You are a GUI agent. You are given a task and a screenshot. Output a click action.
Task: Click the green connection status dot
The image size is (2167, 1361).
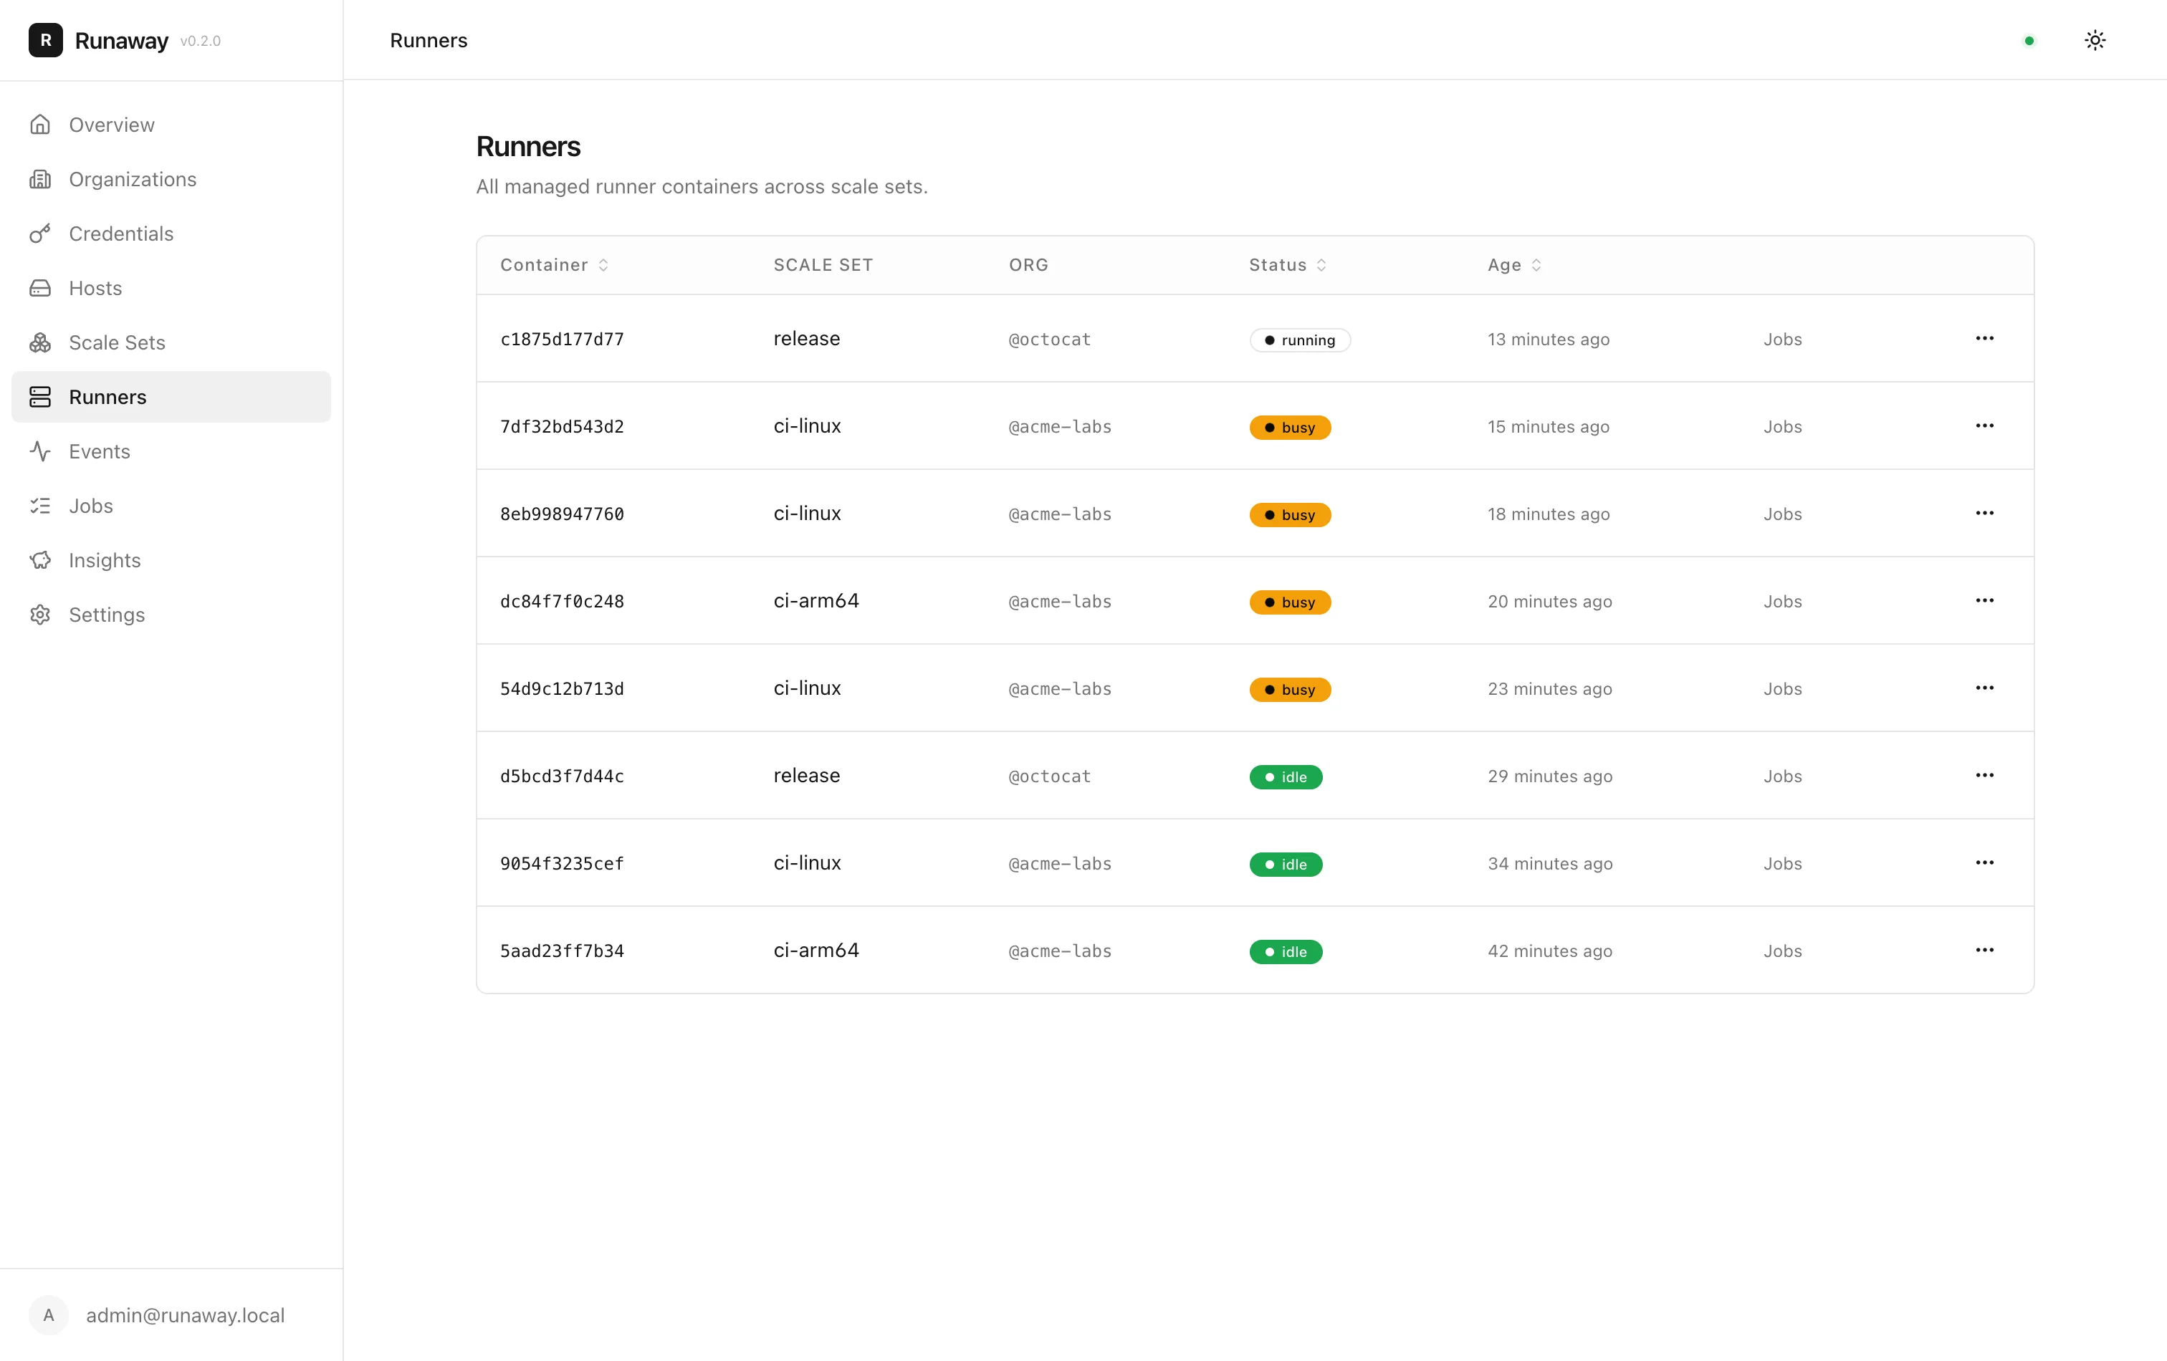2029,41
